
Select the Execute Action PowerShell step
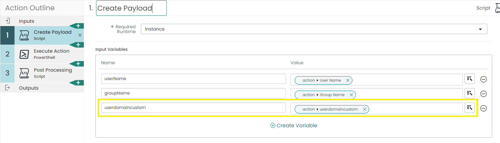pos(42,54)
